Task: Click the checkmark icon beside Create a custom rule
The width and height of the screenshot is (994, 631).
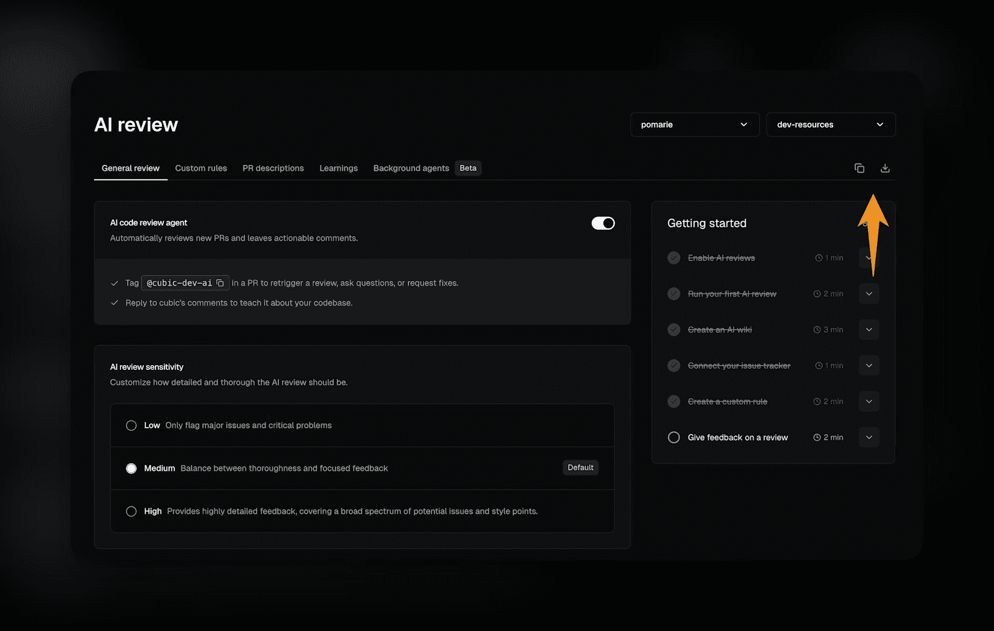Action: pos(674,401)
